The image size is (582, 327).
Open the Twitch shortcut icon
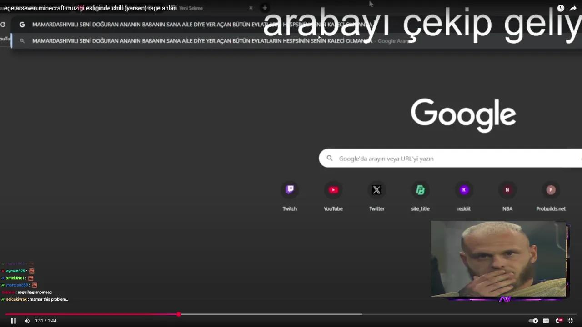tap(290, 190)
